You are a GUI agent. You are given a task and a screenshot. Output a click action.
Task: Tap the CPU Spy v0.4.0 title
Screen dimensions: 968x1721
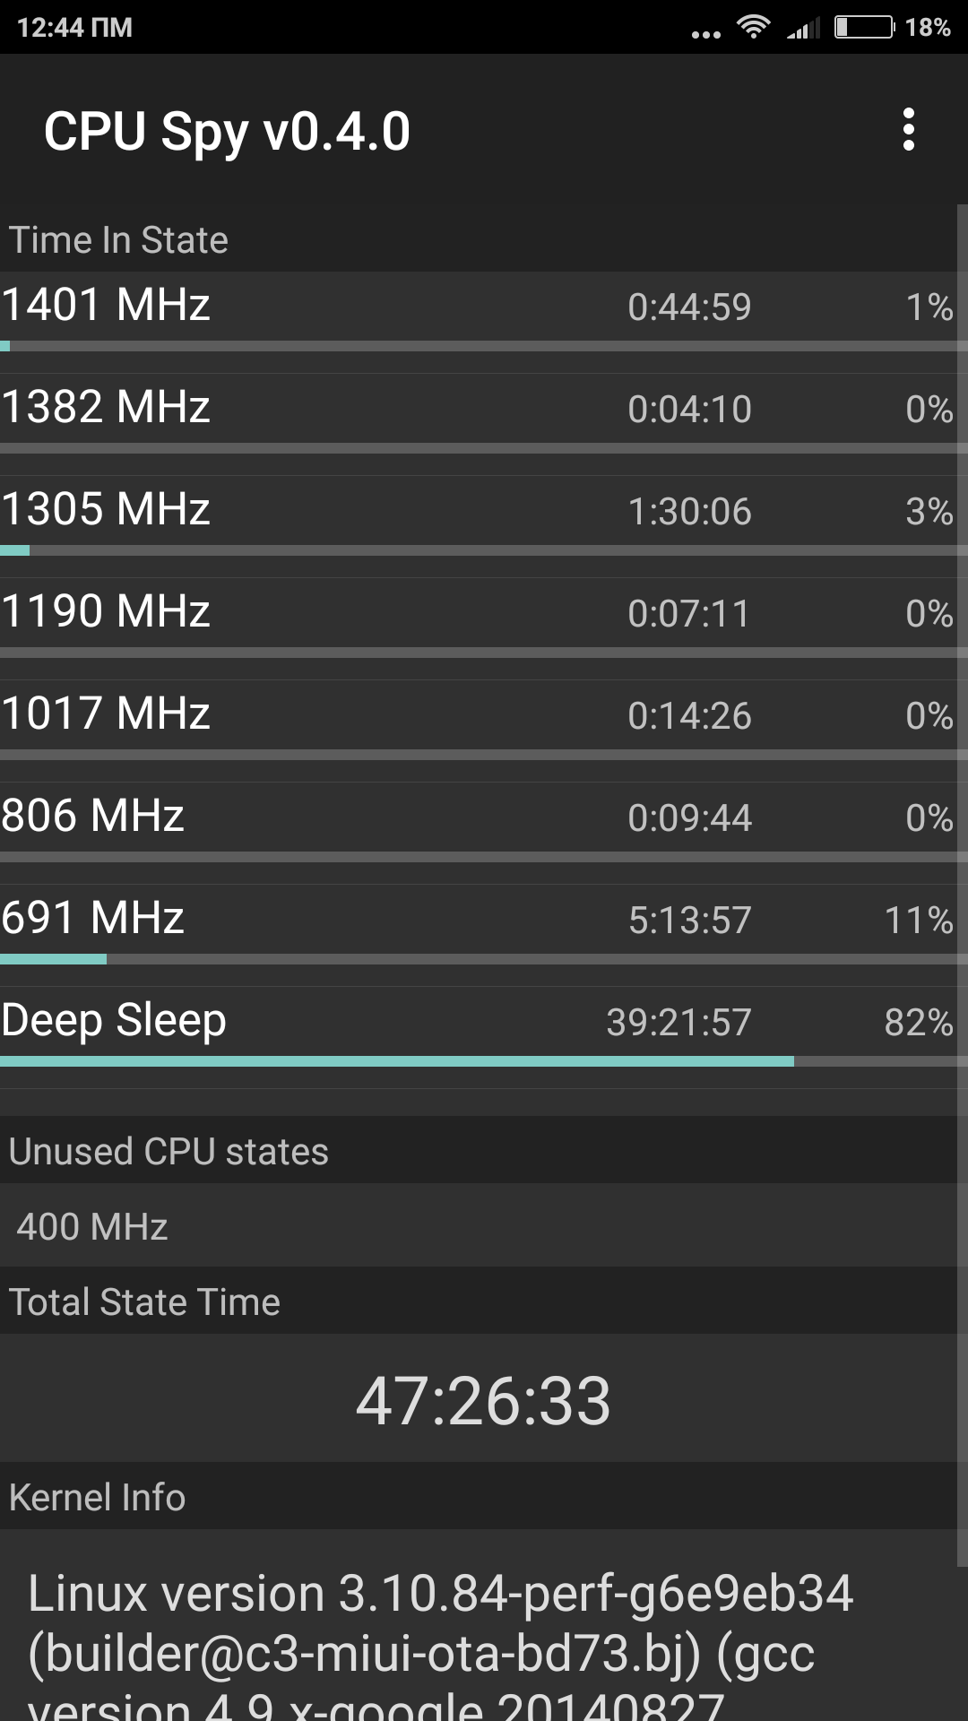pos(227,132)
